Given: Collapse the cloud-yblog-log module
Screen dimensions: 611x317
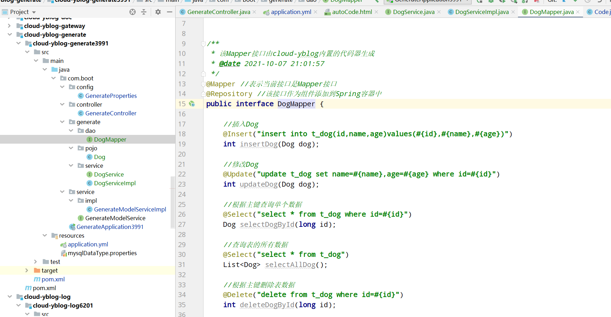Looking at the screenshot, I should coord(9,297).
